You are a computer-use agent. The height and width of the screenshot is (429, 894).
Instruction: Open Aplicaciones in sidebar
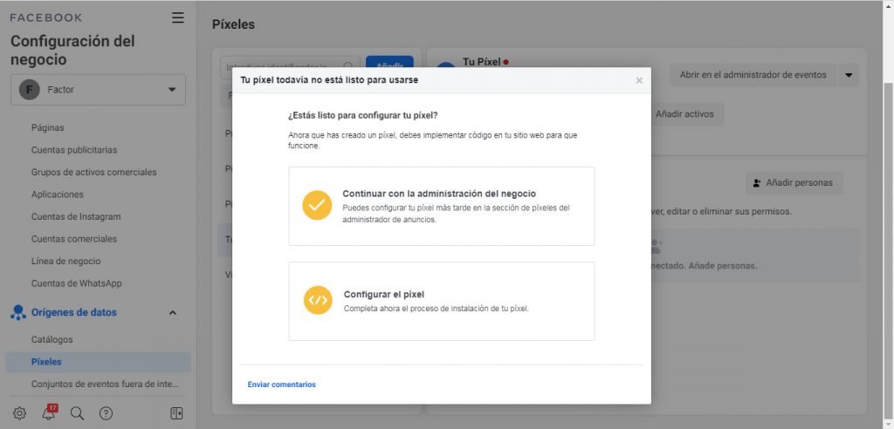[x=58, y=194]
